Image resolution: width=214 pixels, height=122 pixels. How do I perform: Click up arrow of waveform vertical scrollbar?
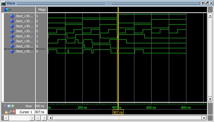click(x=210, y=16)
